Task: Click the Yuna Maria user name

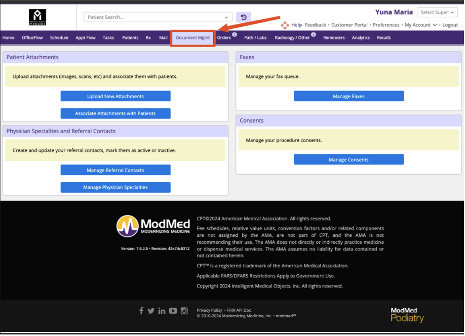Action: [x=394, y=12]
